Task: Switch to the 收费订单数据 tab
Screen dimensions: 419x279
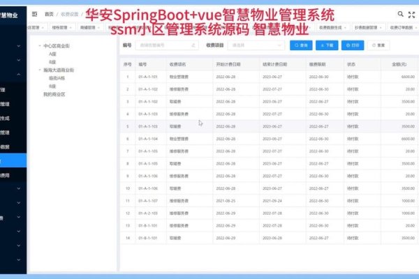Action: [x=402, y=27]
